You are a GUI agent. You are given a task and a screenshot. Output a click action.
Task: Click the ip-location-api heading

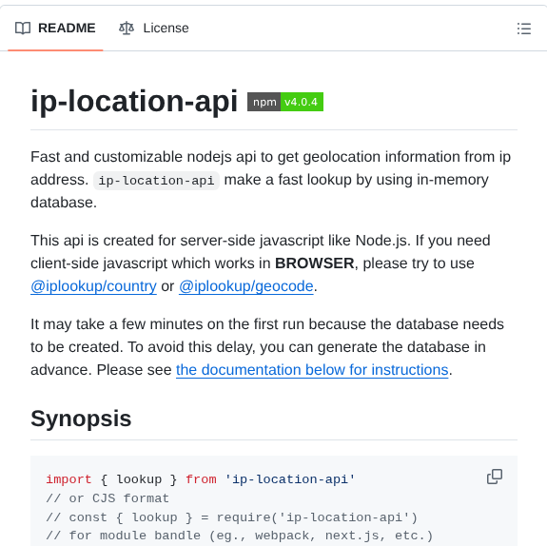(134, 101)
